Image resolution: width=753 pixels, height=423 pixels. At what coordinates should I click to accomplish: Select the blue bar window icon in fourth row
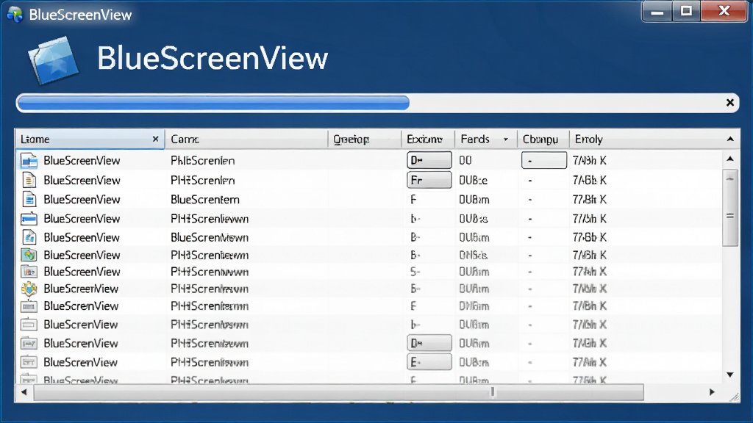tap(29, 219)
